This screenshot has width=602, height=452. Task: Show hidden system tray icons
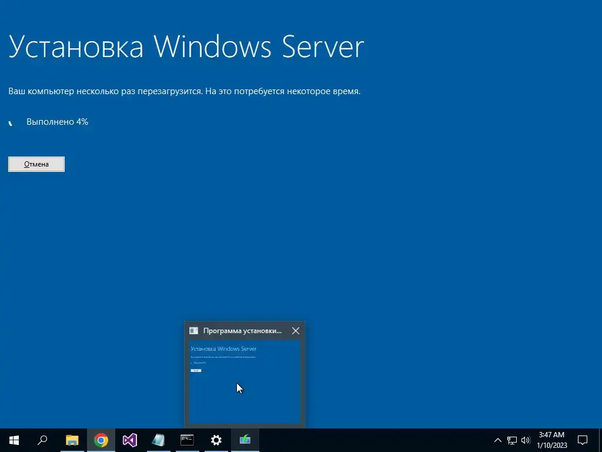[497, 440]
